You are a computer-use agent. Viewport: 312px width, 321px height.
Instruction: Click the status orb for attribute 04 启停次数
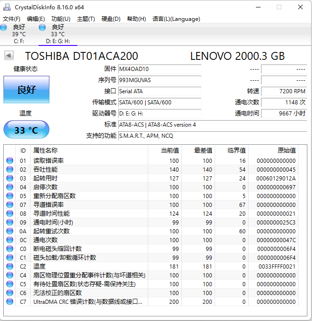pos(10,187)
